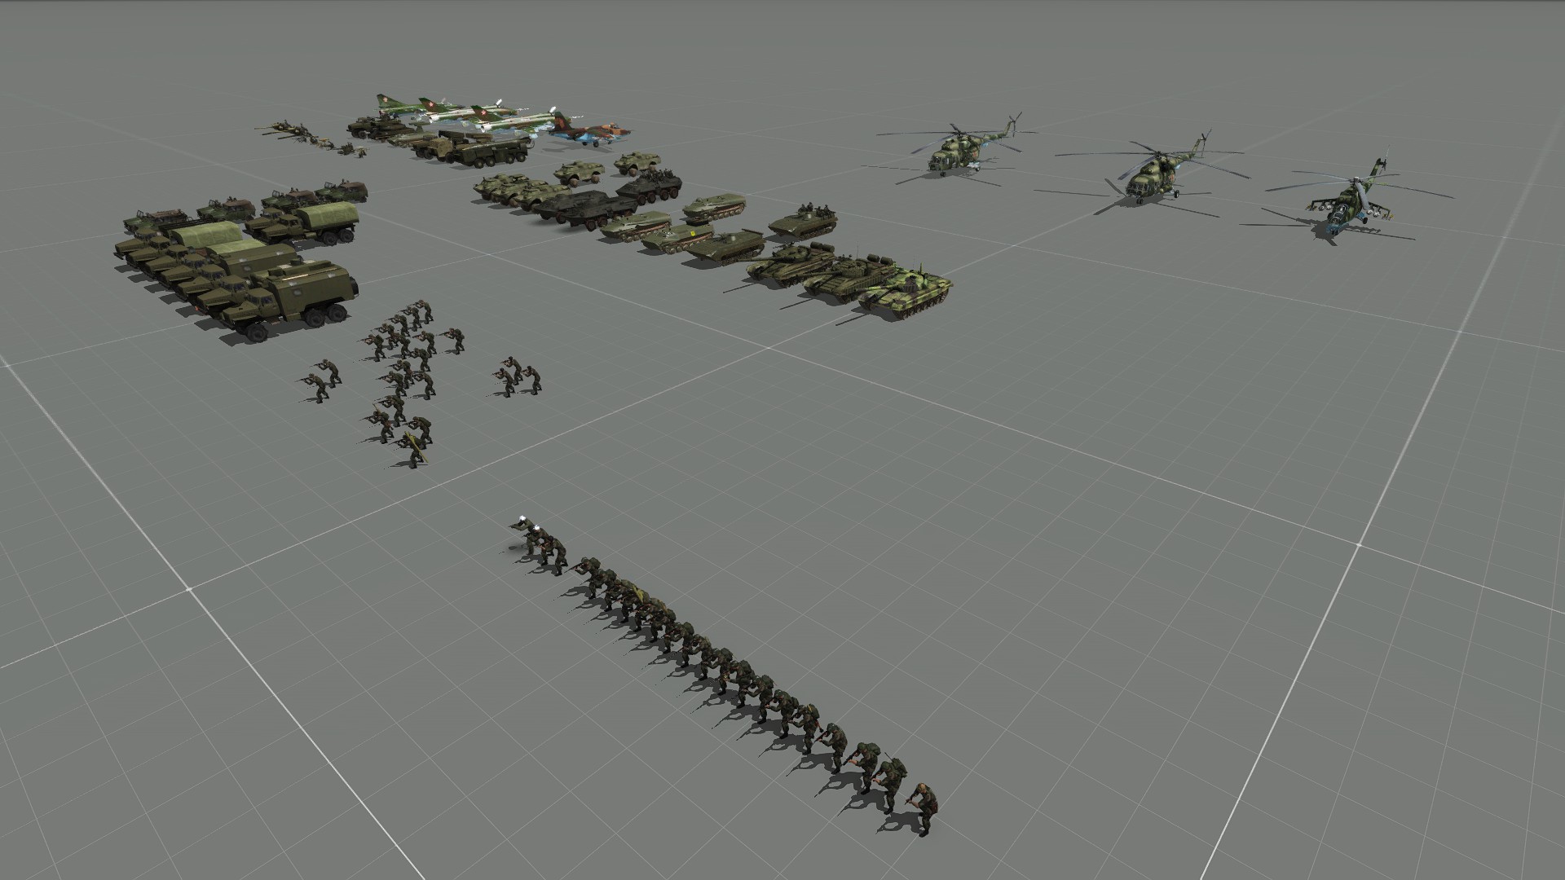Select the orange-brown camouflaged jet
This screenshot has width=1565, height=880.
tap(589, 128)
